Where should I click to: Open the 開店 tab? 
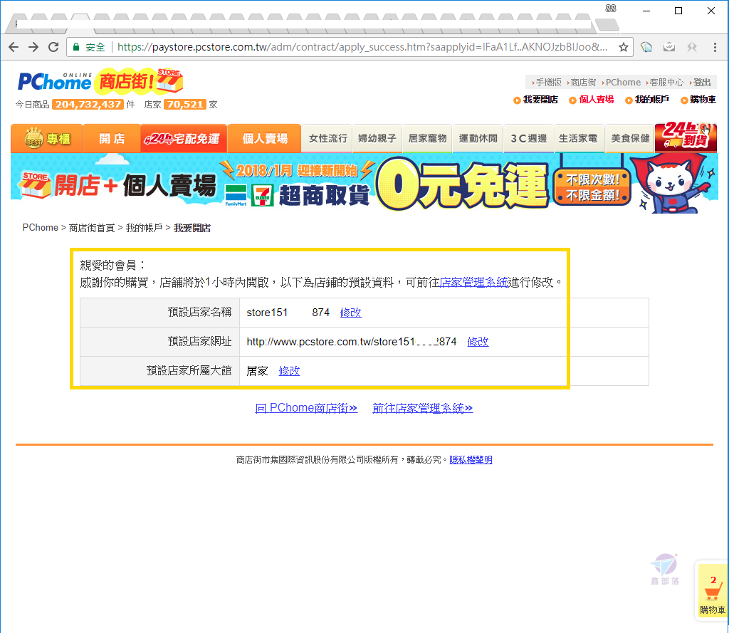click(112, 139)
